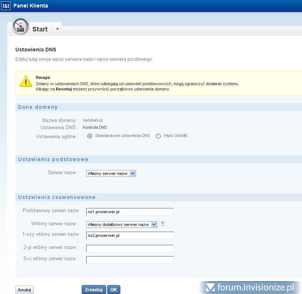The width and height of the screenshot is (302, 294).
Task: Click the forum.invisionize.pl watermark logo
Action: tap(250, 288)
